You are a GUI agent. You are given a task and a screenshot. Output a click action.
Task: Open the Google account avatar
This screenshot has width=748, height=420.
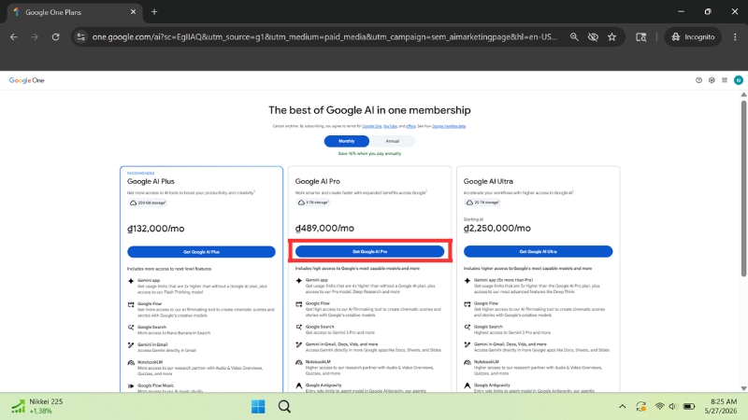click(x=738, y=80)
